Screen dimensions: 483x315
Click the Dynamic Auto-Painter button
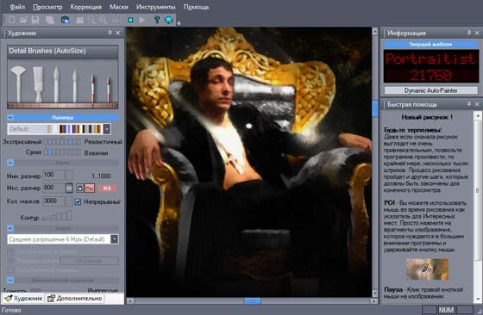430,90
